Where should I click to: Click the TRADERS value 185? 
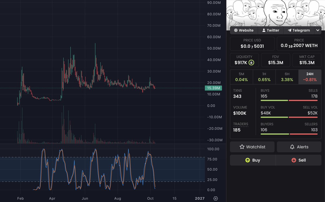pos(237,130)
